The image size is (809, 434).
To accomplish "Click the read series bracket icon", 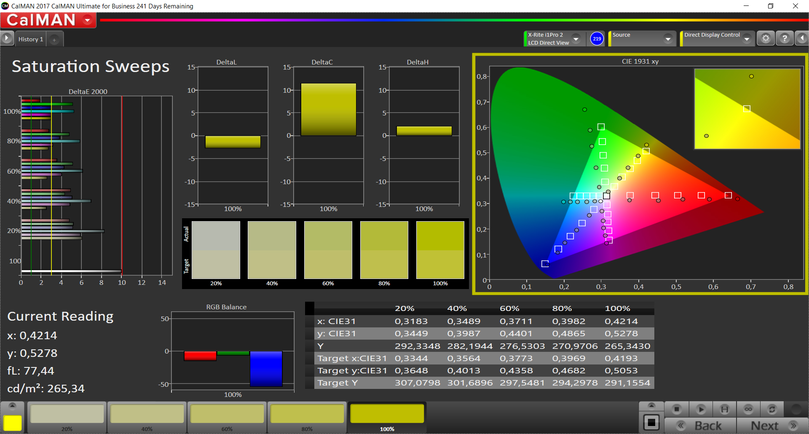I will pyautogui.click(x=724, y=409).
